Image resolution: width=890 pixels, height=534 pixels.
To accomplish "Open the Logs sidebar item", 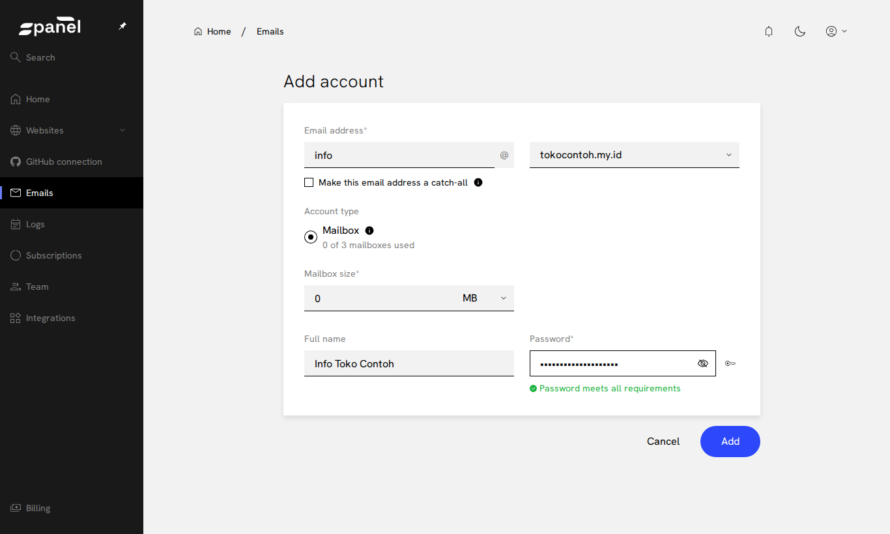I will point(72,224).
